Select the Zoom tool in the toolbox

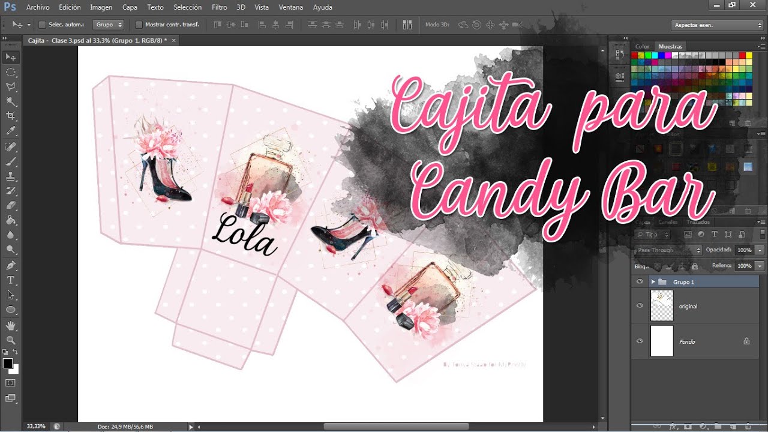click(x=11, y=340)
